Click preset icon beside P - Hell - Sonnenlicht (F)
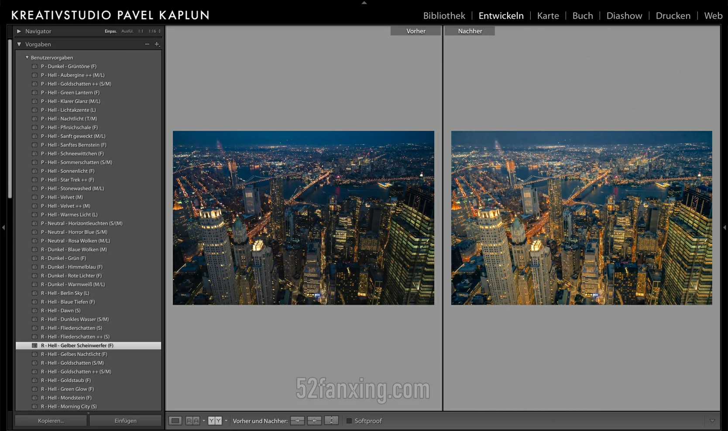 click(34, 171)
